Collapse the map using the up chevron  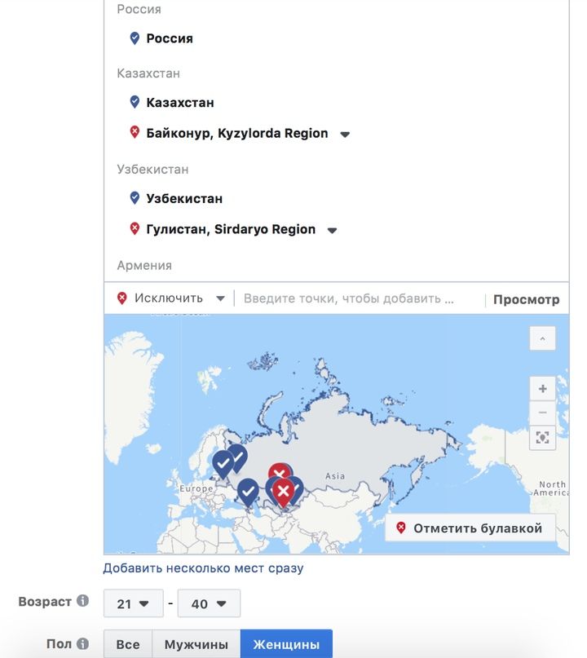coord(542,338)
